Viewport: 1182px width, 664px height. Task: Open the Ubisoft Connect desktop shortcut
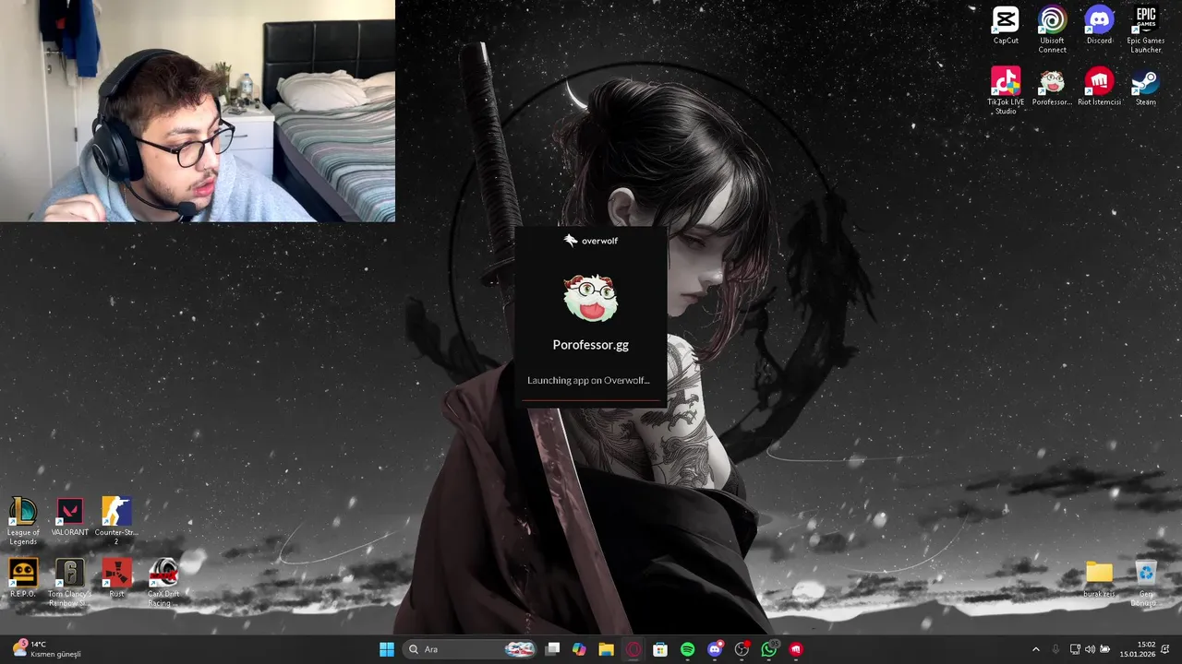coord(1052,30)
